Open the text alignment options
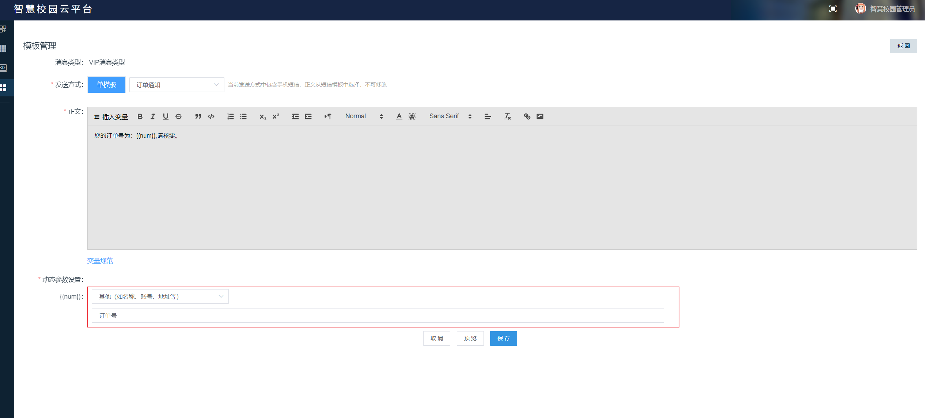The width and height of the screenshot is (925, 418). tap(488, 116)
